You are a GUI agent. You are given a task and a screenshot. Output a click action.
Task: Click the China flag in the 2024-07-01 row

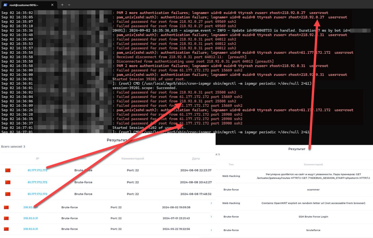7,218
